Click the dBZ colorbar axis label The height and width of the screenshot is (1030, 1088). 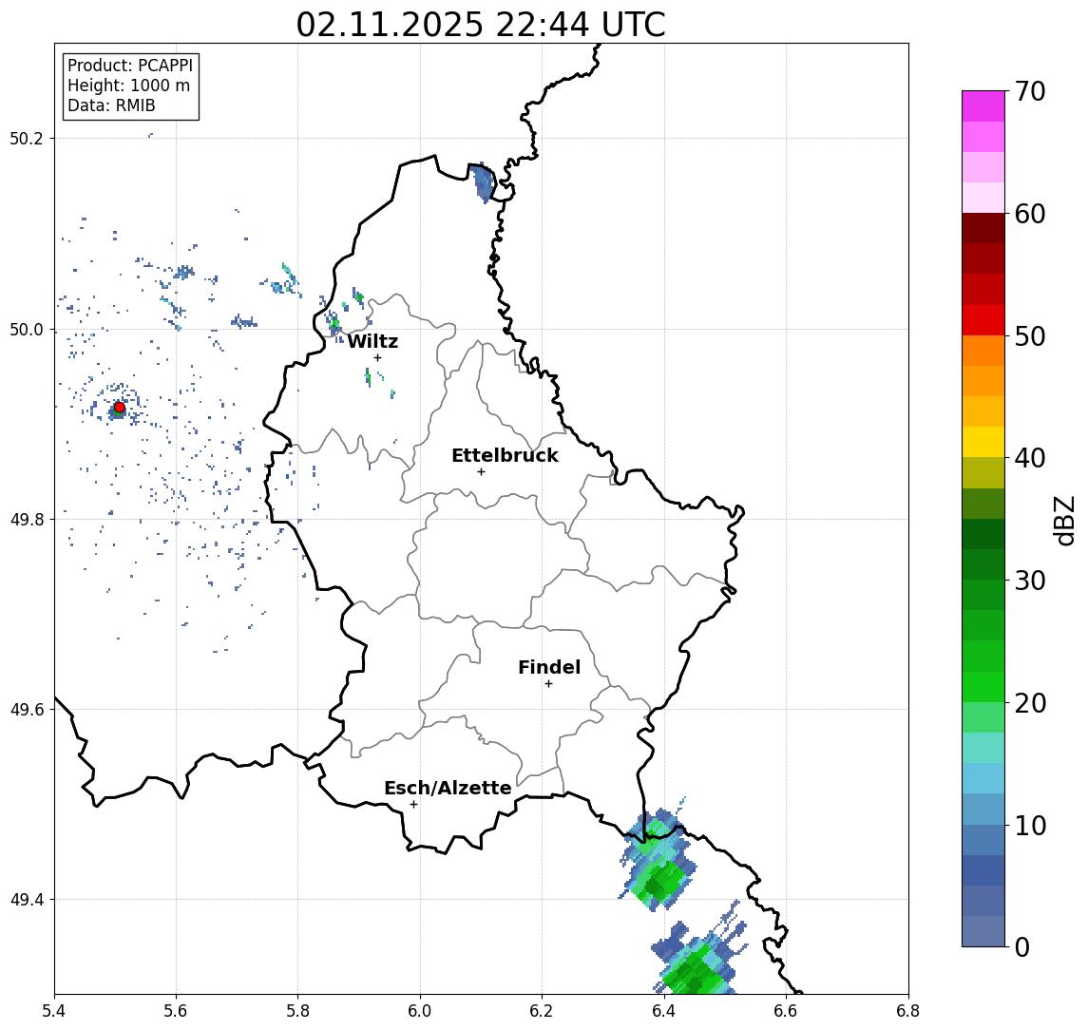(x=1063, y=521)
